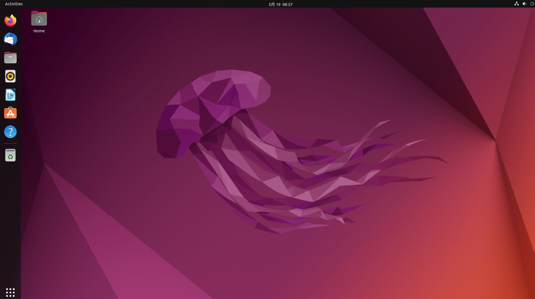
Task: Open the Help application
Action: 10,132
